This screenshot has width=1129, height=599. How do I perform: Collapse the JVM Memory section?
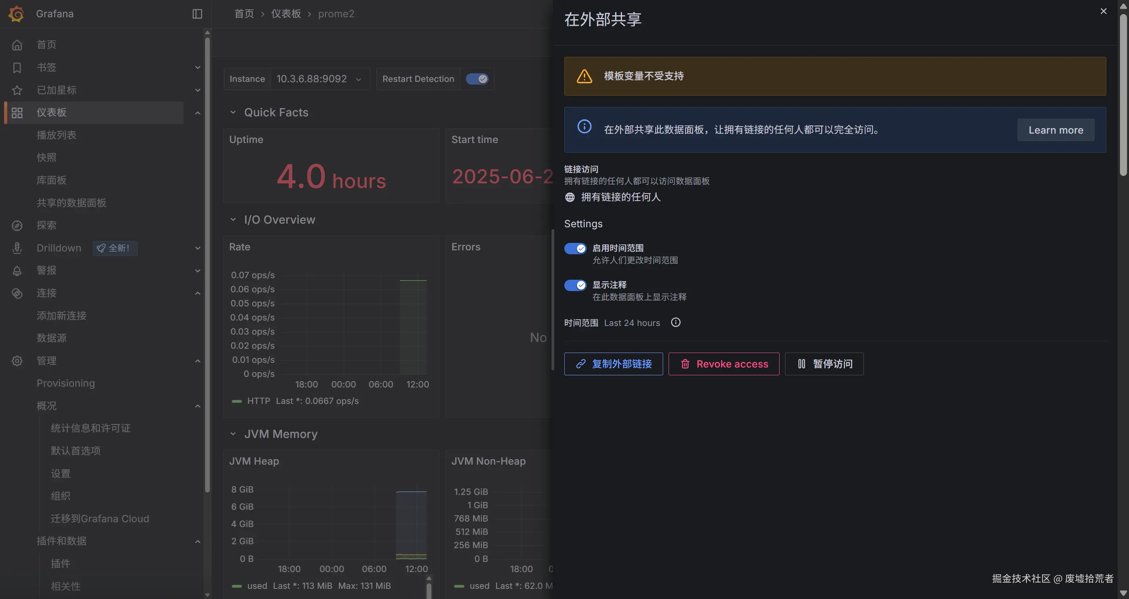click(x=234, y=434)
